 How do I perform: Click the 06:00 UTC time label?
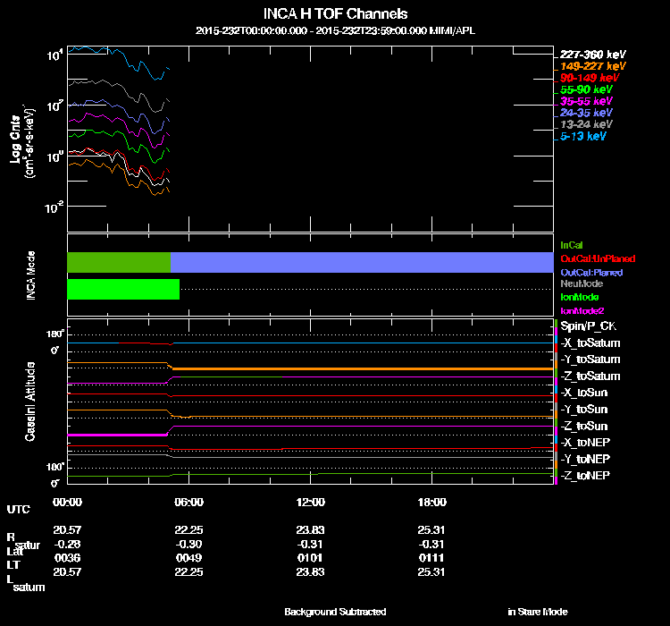click(188, 502)
